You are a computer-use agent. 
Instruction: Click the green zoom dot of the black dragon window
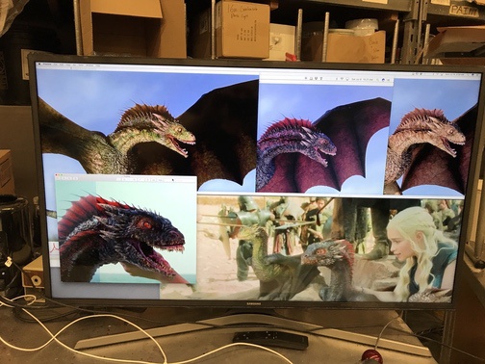[62, 175]
